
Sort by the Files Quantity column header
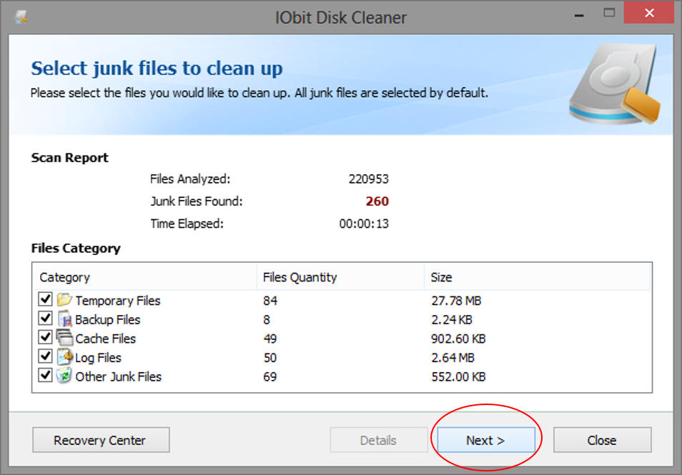pyautogui.click(x=340, y=277)
